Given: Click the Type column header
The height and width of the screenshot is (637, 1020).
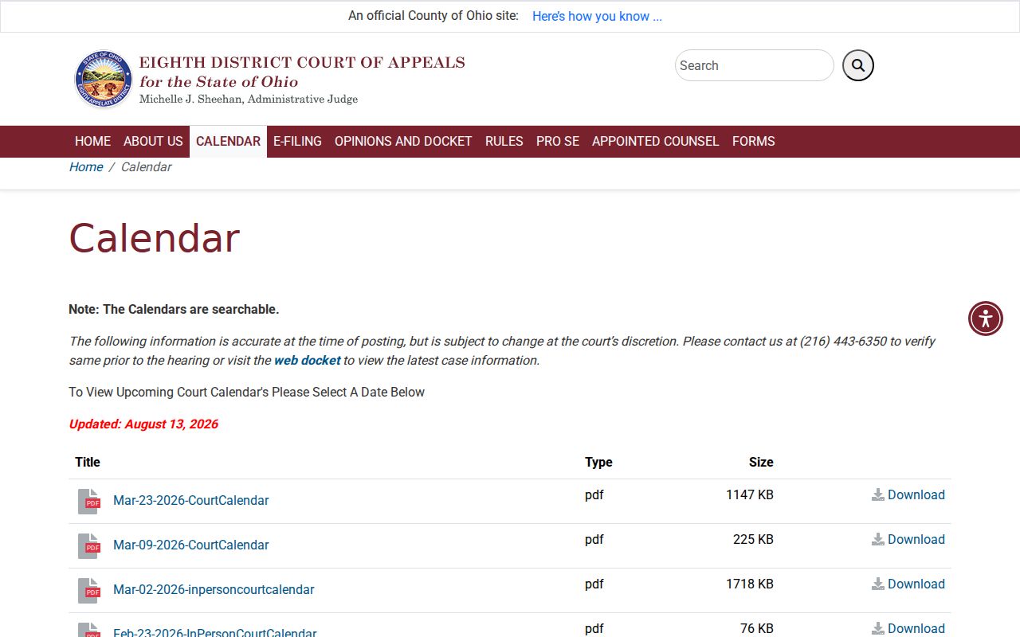Looking at the screenshot, I should pyautogui.click(x=598, y=462).
